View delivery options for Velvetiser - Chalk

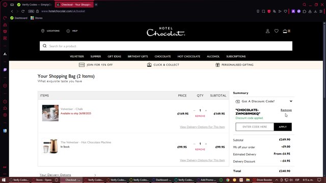point(202,127)
